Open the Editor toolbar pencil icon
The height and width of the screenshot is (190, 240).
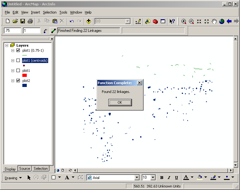[138, 21]
